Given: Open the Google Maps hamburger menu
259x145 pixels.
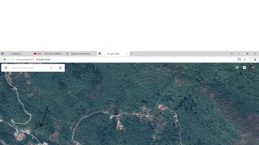Looking at the screenshot, I should click(6, 68).
